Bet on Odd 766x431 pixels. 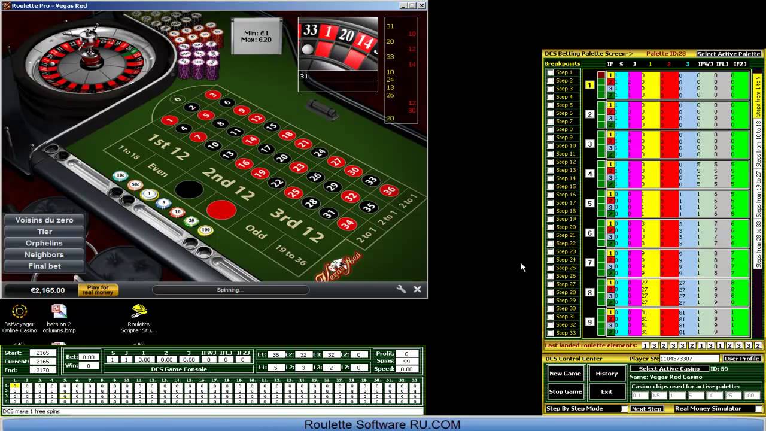click(x=256, y=232)
